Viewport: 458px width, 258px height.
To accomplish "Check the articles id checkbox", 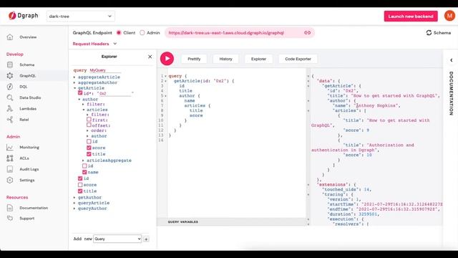I will (x=89, y=141).
